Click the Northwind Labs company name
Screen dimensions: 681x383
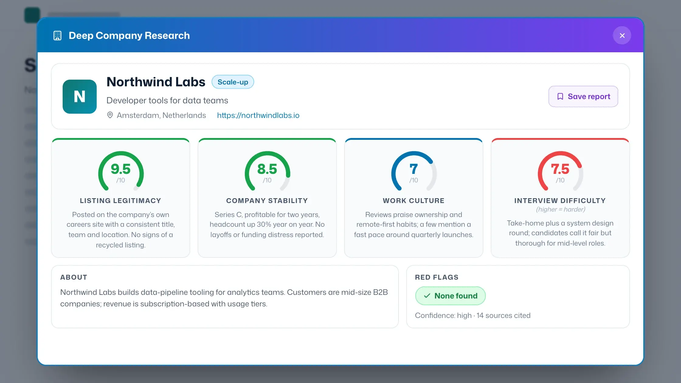tap(156, 82)
